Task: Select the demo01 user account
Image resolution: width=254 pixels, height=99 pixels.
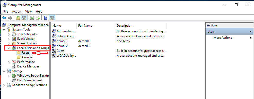Action: pyautogui.click(x=62, y=41)
